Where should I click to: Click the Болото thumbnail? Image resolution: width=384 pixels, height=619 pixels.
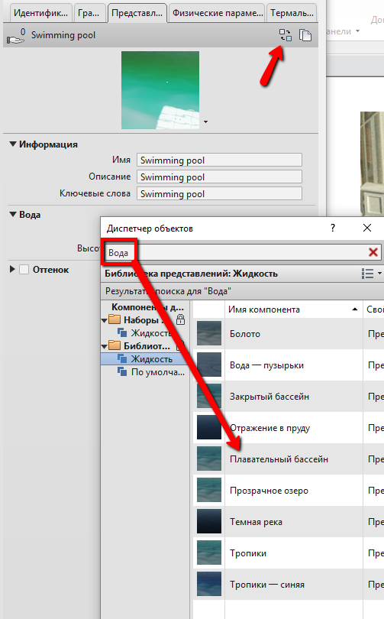pos(209,334)
